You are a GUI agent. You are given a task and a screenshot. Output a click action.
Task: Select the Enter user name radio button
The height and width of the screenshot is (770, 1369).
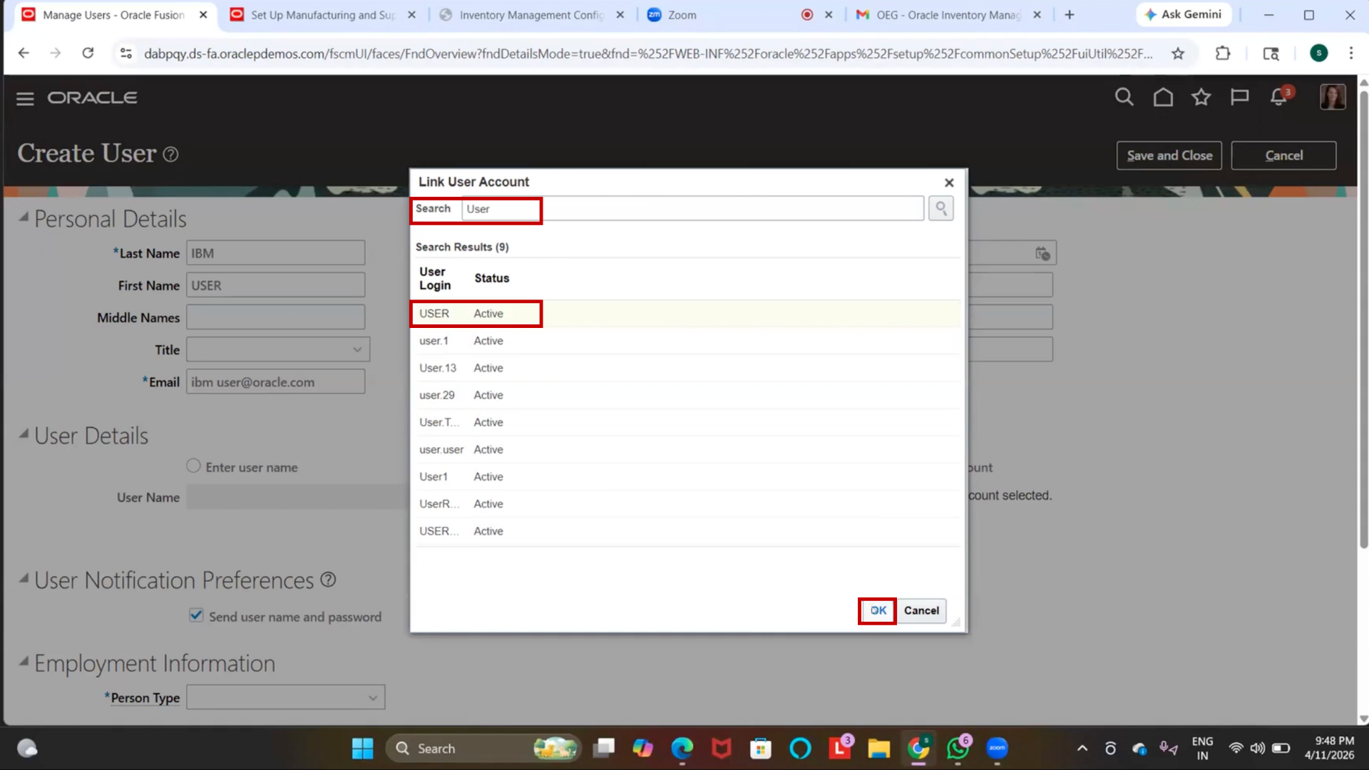click(193, 466)
